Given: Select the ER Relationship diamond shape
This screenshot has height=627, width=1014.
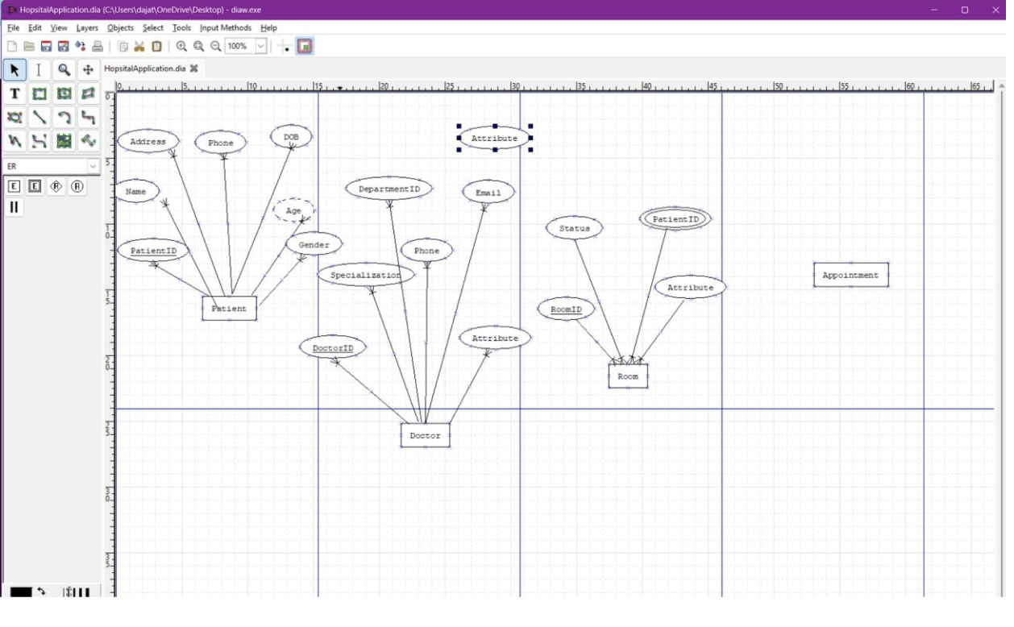Looking at the screenshot, I should (55, 186).
